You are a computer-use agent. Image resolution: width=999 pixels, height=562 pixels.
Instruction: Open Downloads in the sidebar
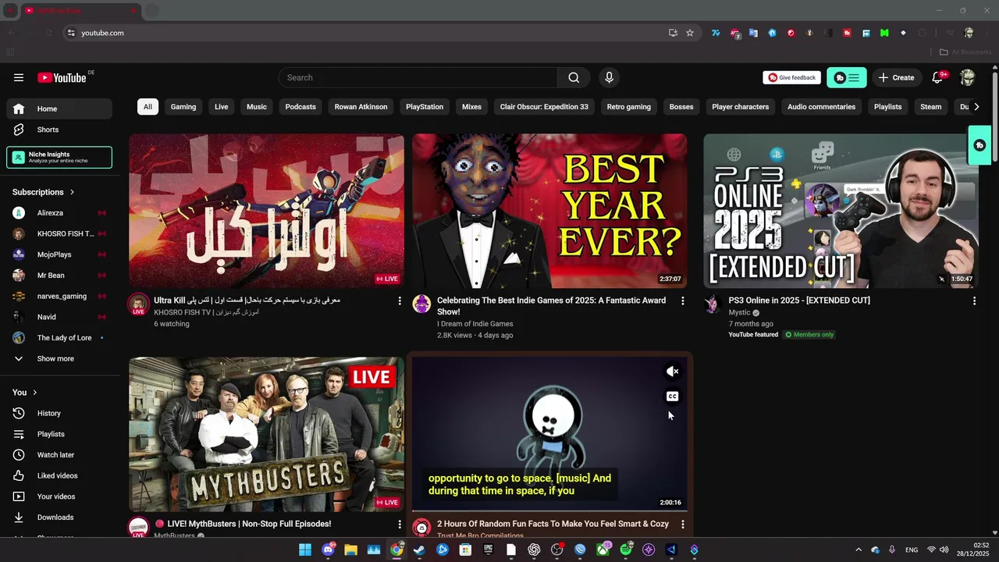(x=59, y=517)
